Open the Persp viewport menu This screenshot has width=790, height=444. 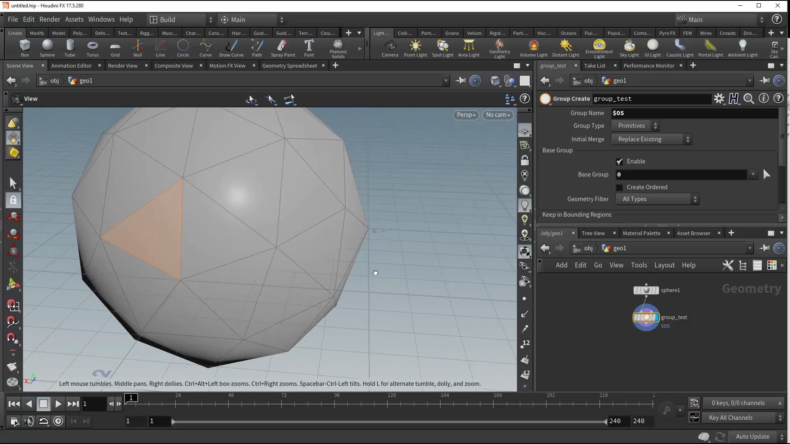pos(466,115)
